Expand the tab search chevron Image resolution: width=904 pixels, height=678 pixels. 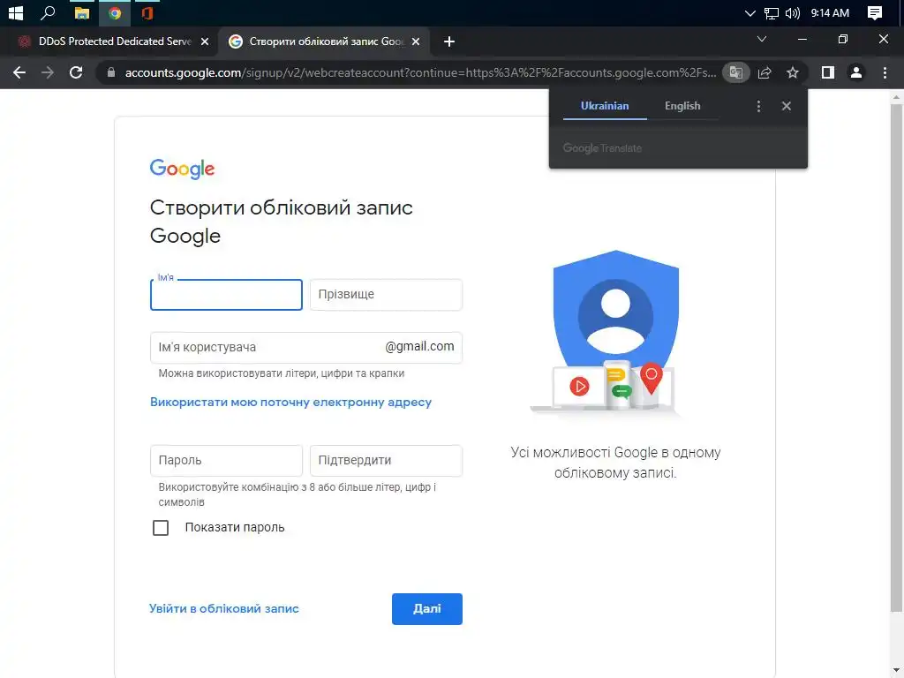(x=762, y=39)
